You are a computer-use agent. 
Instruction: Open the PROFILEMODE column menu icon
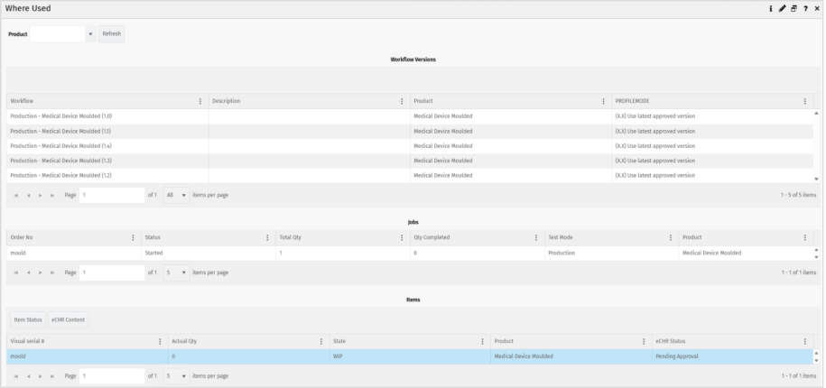coord(805,101)
